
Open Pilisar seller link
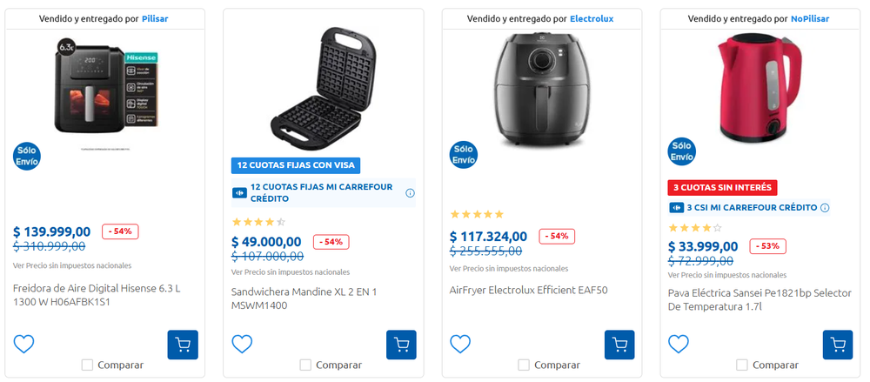pos(155,18)
